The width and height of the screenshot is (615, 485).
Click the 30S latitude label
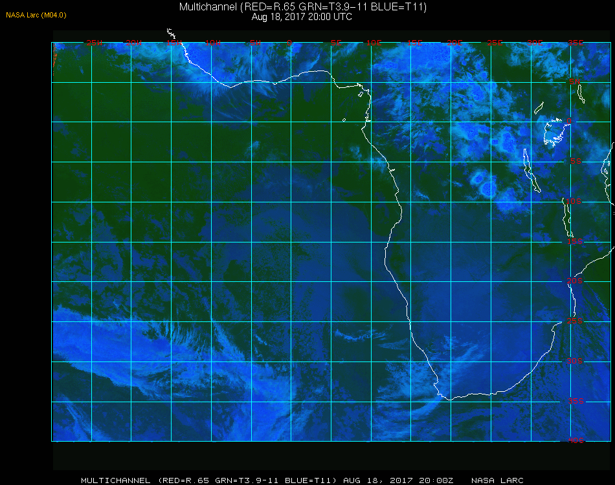[x=575, y=361]
